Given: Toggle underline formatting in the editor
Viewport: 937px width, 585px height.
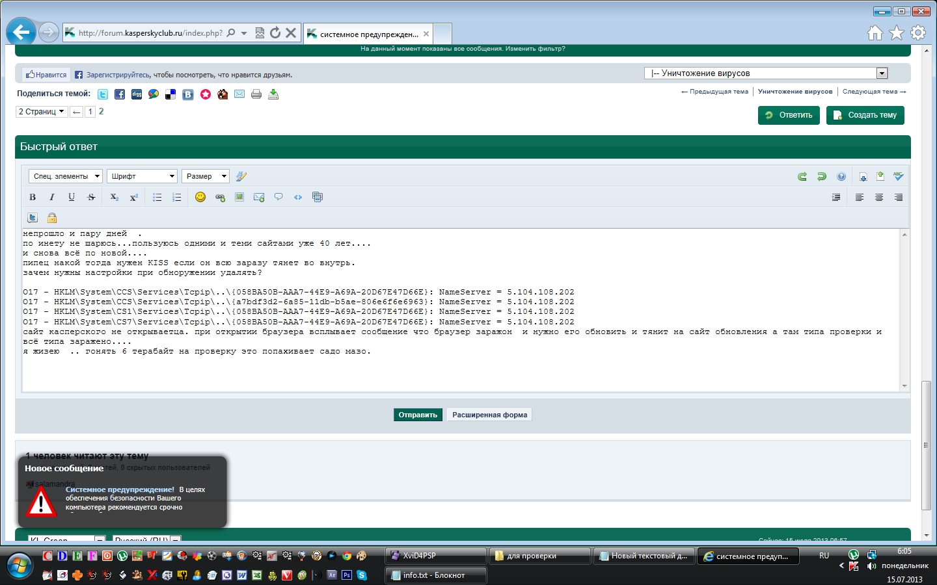Looking at the screenshot, I should (x=72, y=197).
